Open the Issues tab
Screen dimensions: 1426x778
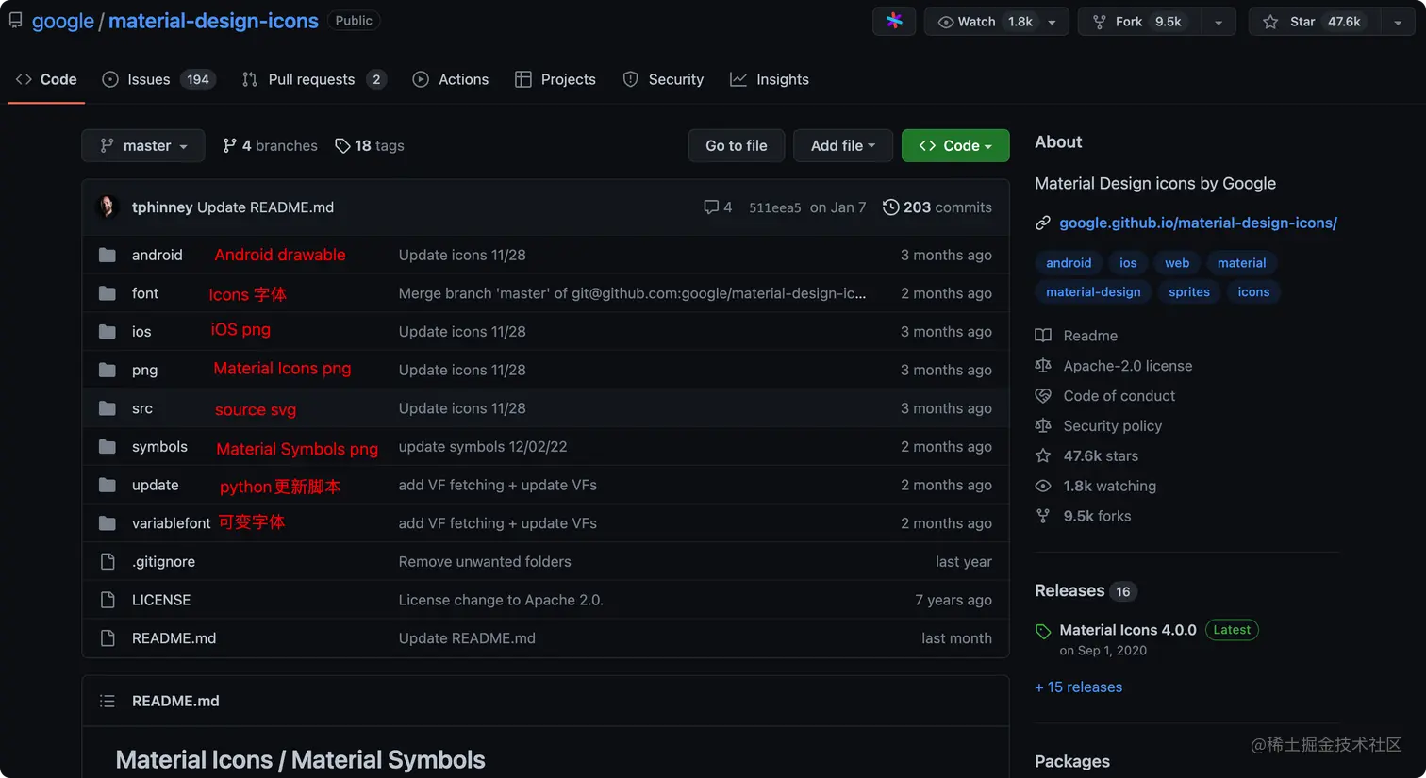(x=158, y=79)
